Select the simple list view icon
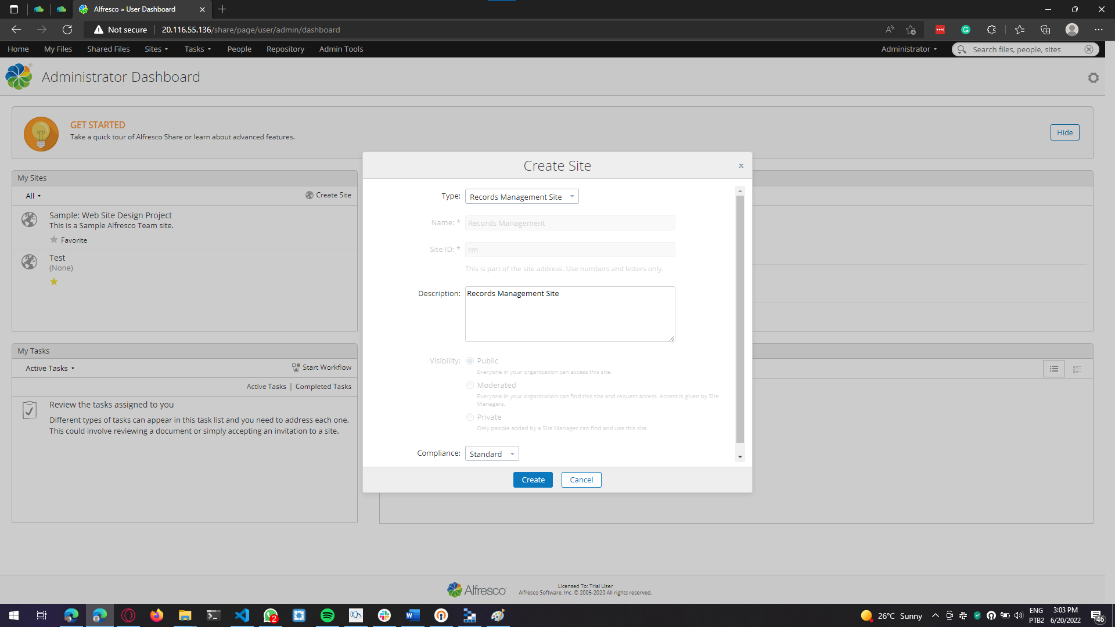 (1054, 369)
